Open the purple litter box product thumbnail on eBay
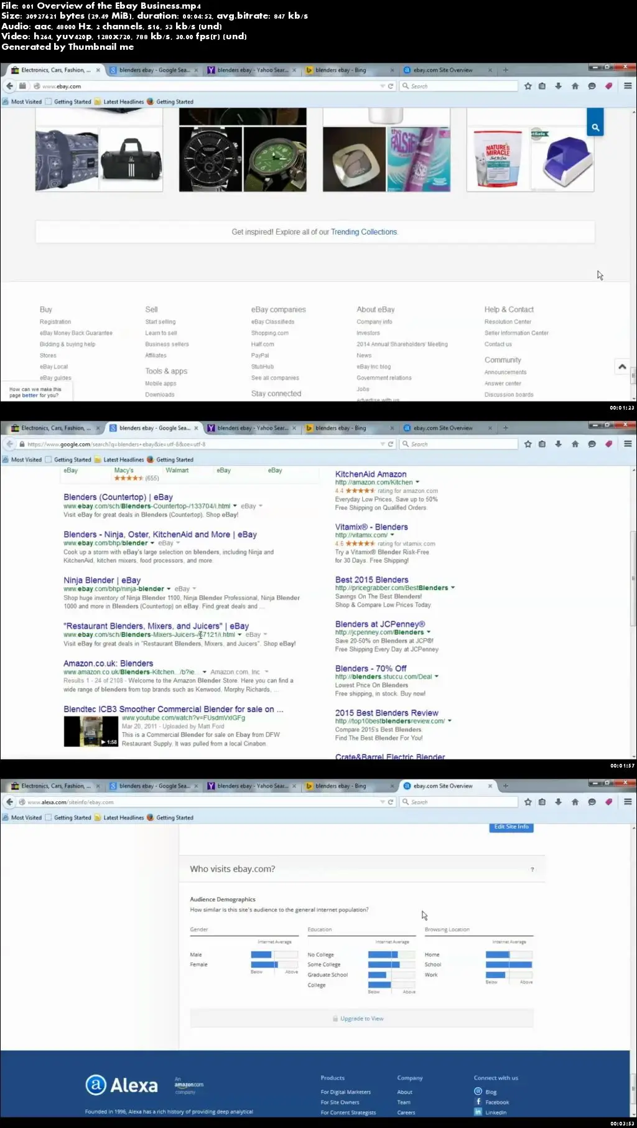The image size is (637, 1128). pos(562,159)
